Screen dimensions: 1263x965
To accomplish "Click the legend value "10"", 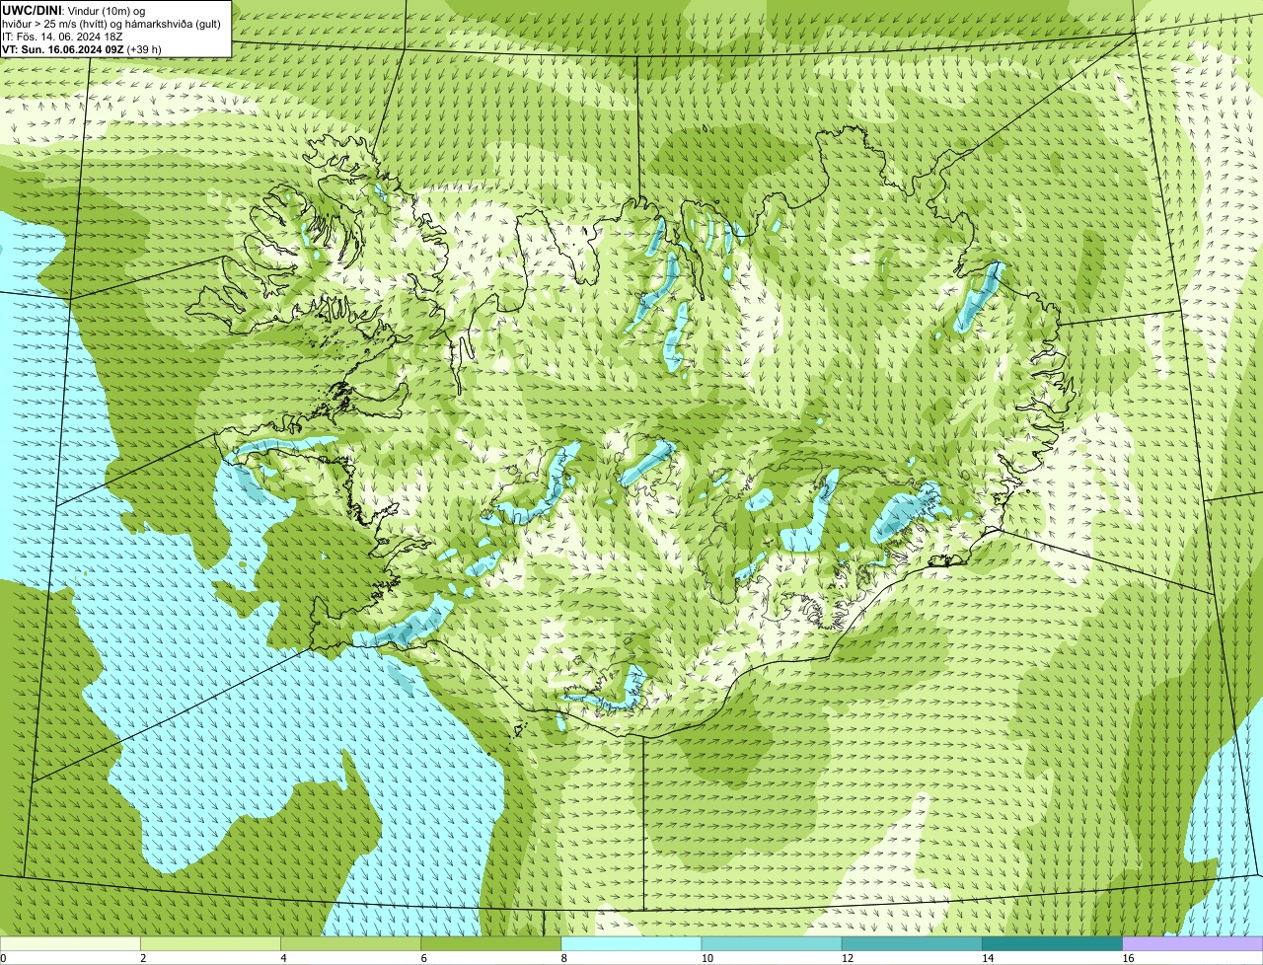I will (x=706, y=958).
